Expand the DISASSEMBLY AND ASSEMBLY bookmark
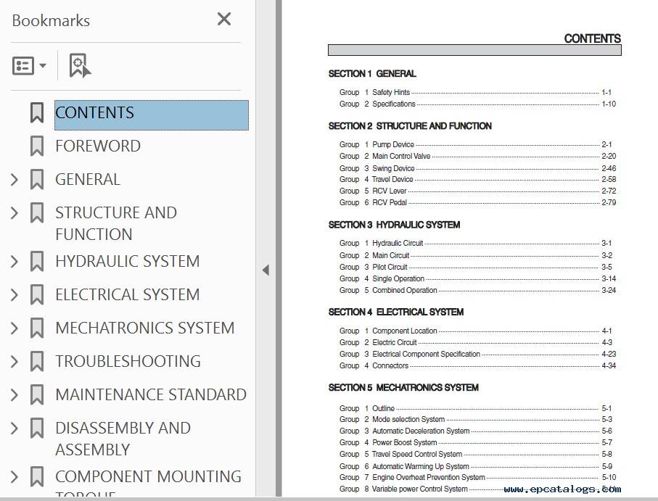658x501 pixels. pos(15,428)
